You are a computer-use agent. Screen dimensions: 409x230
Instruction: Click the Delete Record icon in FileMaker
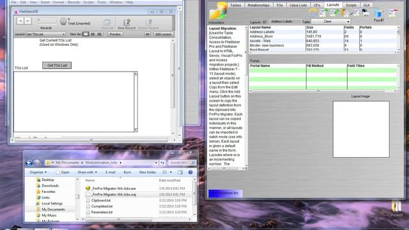pos(149,22)
